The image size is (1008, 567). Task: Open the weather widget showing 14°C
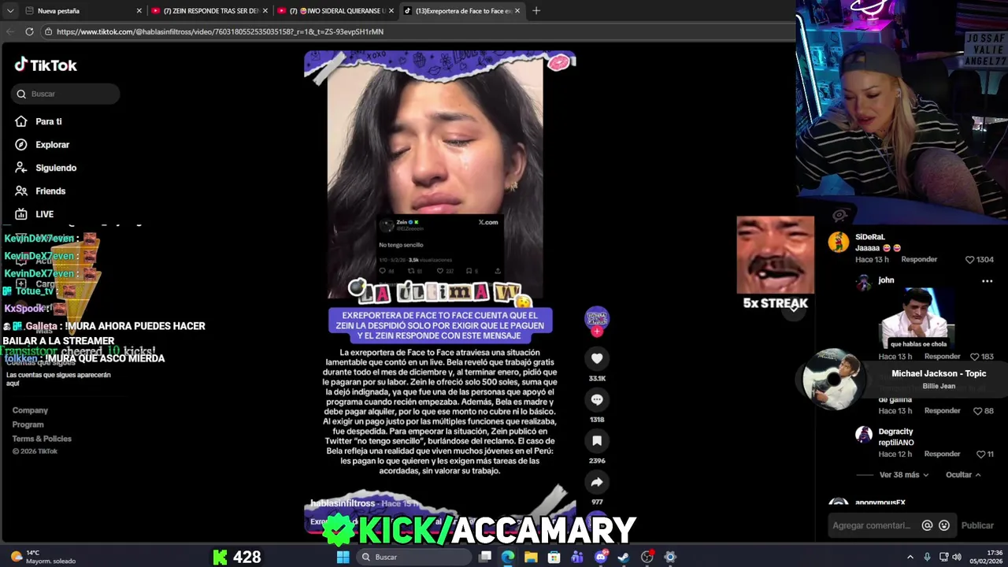click(43, 557)
